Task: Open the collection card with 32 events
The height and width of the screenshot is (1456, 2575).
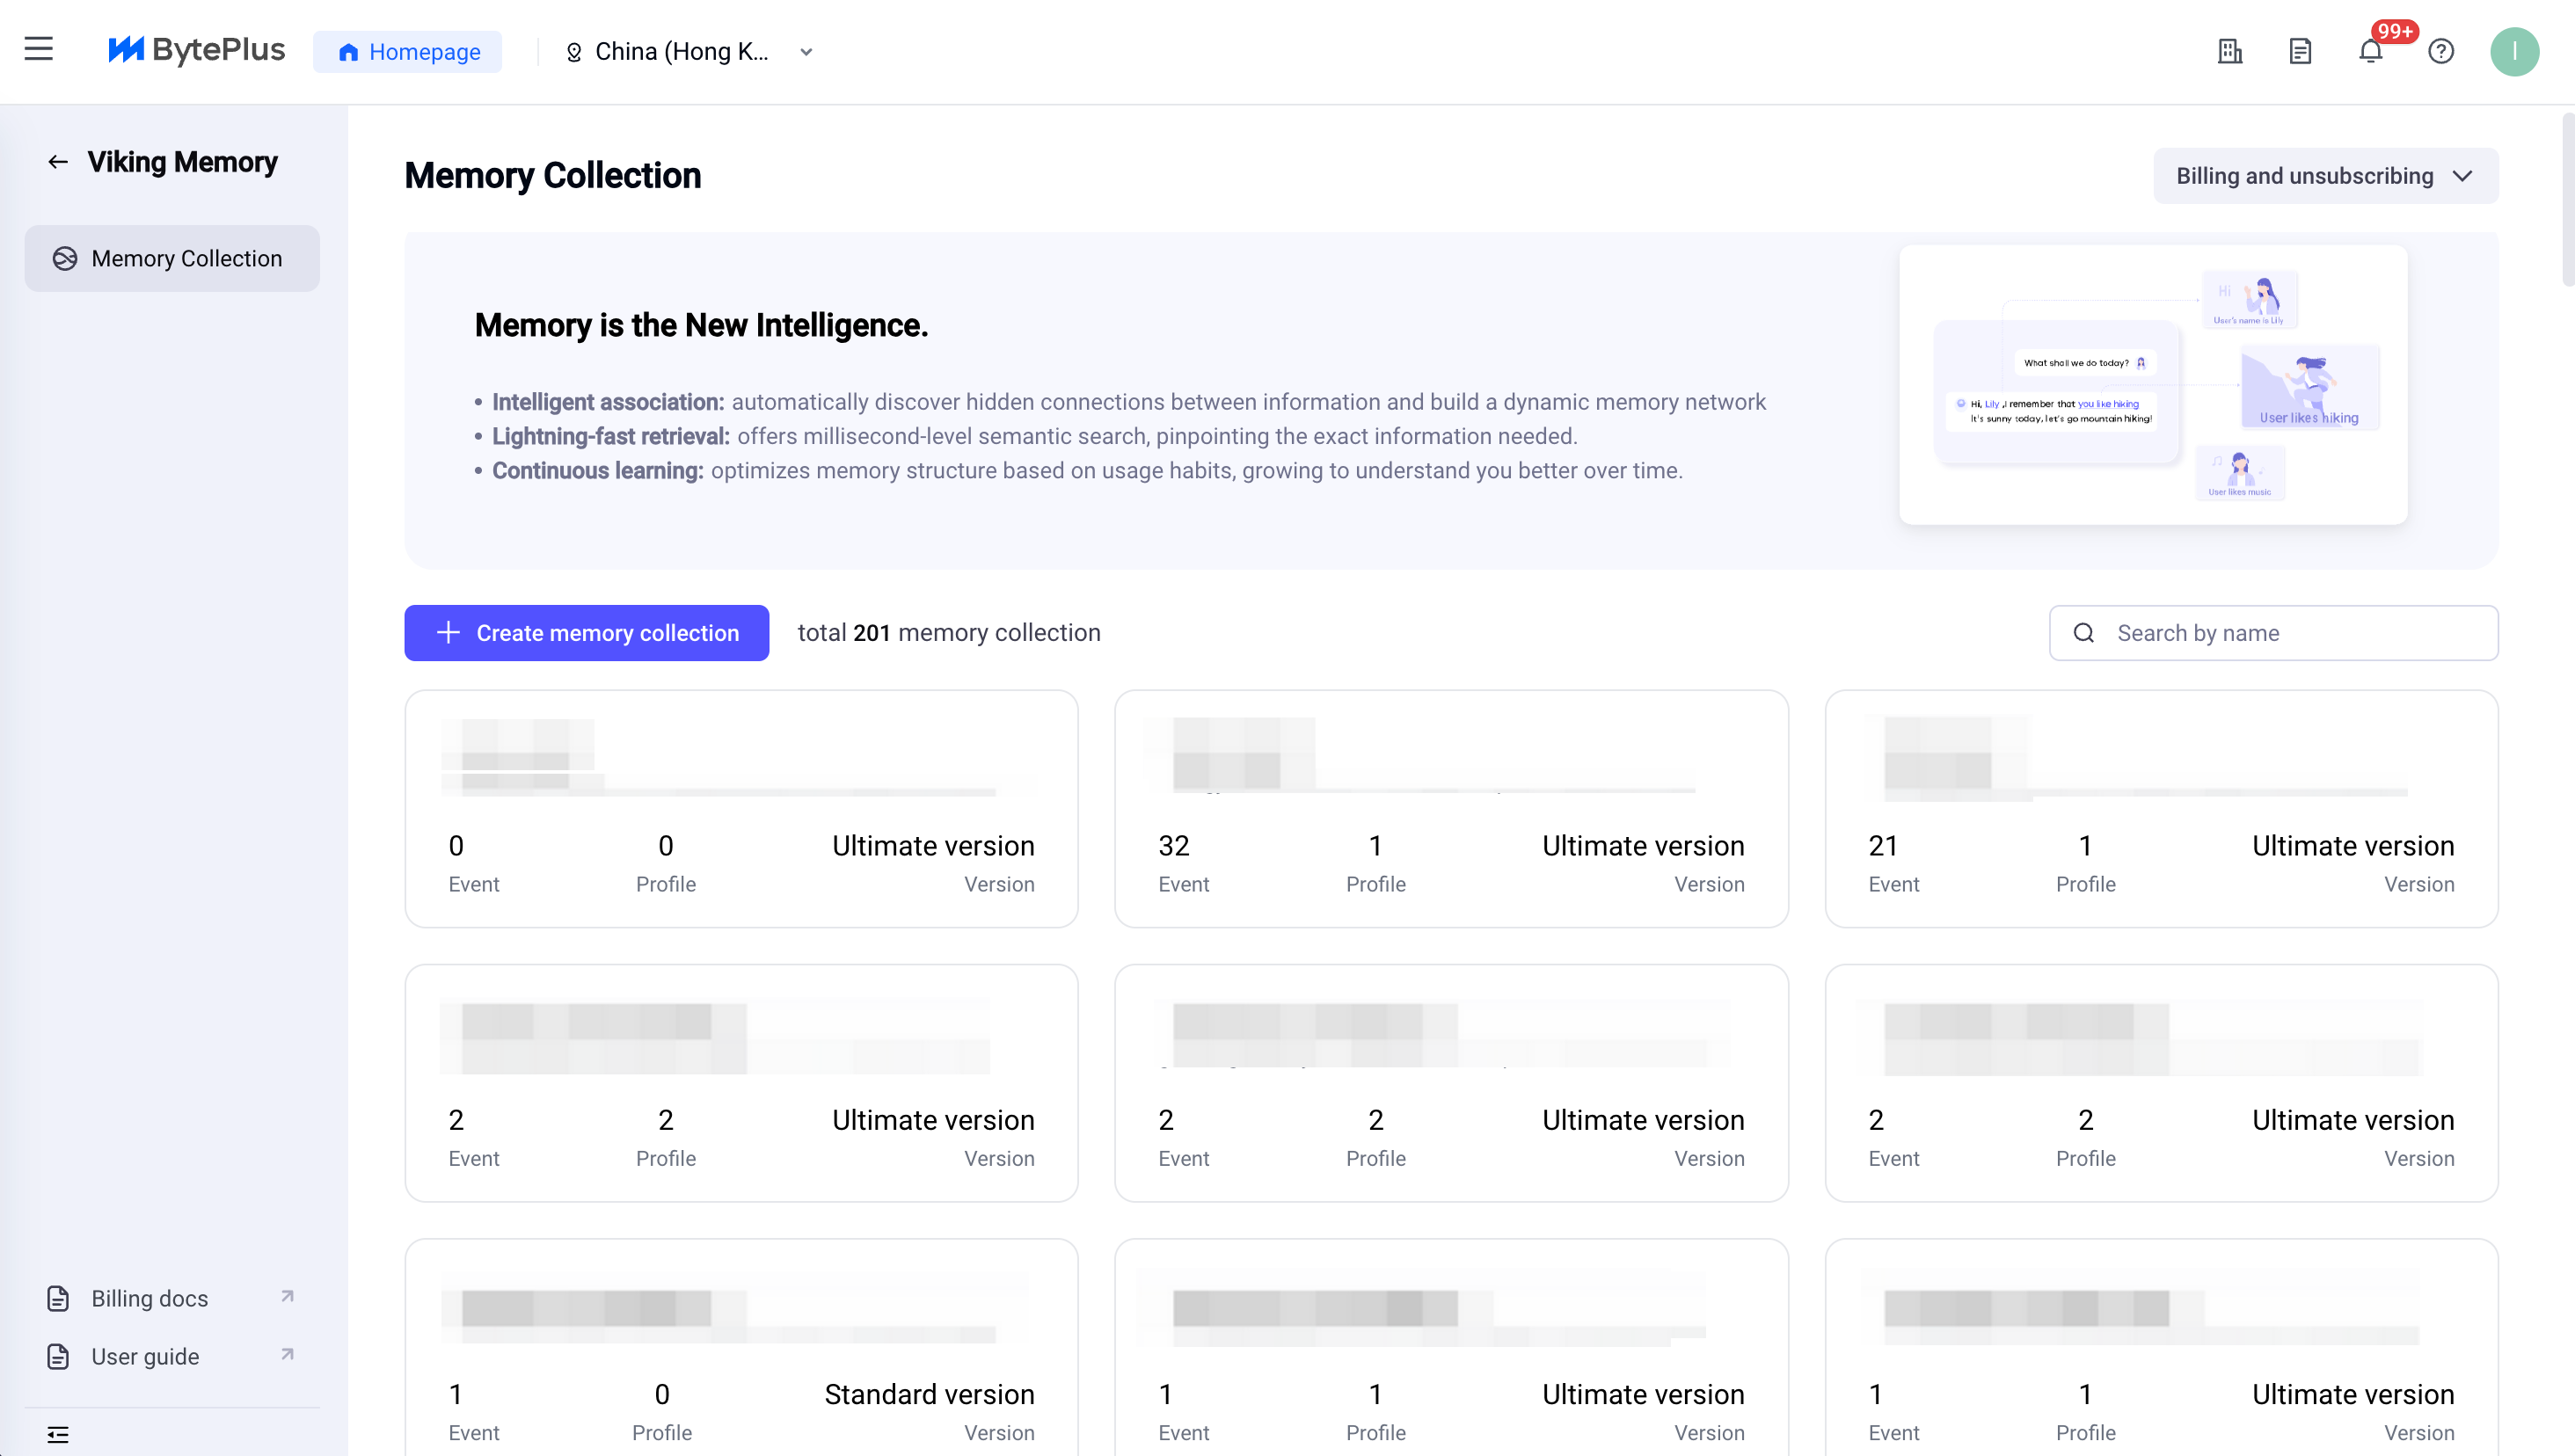Action: [1450, 808]
